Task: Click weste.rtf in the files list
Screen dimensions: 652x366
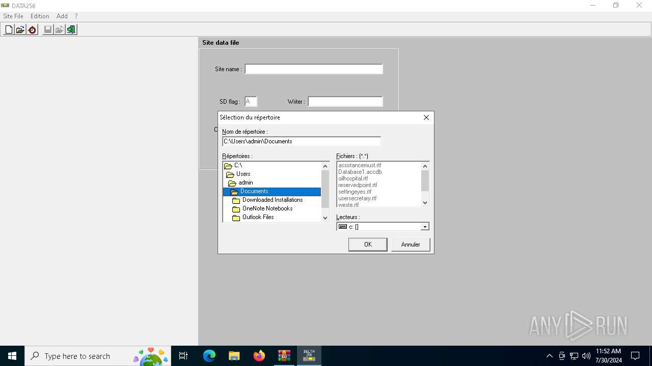Action: coord(348,205)
